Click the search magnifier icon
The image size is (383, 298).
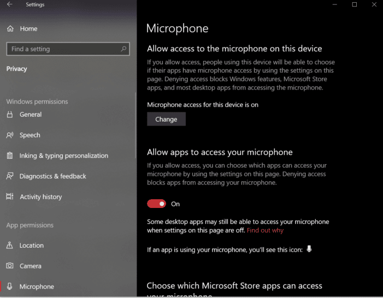coord(123,49)
